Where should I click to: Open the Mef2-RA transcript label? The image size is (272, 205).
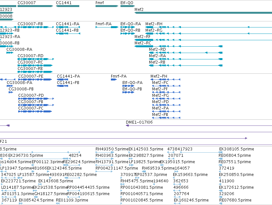pyautogui.click(x=157, y=56)
